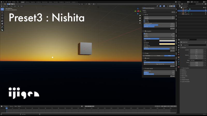Screen dimensions: 207x116
Task: Open the Scene properties tab icon
Action: click(x=179, y=52)
